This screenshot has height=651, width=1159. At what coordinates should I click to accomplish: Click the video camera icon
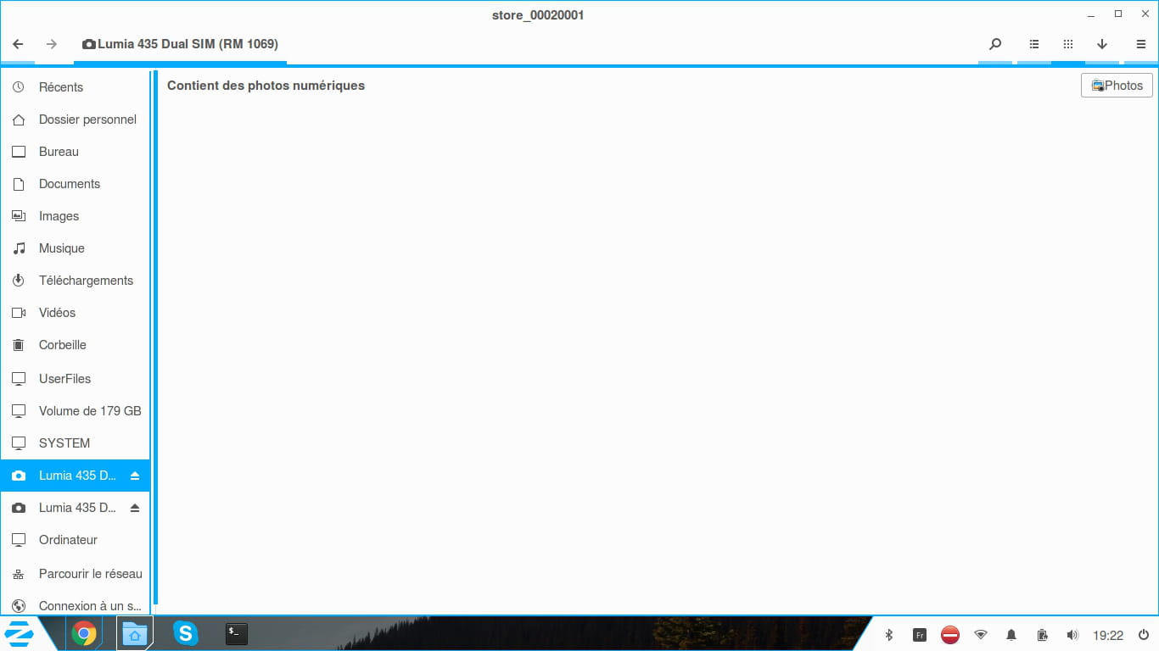[19, 313]
